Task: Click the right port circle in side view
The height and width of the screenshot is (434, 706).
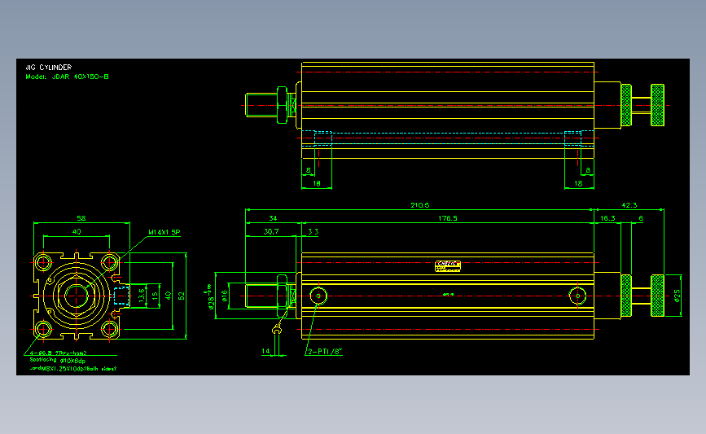Action: coord(577,296)
